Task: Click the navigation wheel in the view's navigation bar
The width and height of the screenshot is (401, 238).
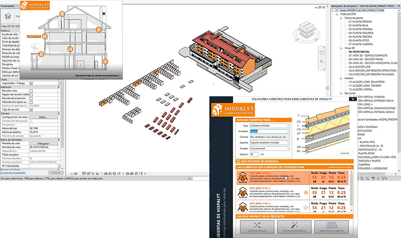Action: click(322, 53)
